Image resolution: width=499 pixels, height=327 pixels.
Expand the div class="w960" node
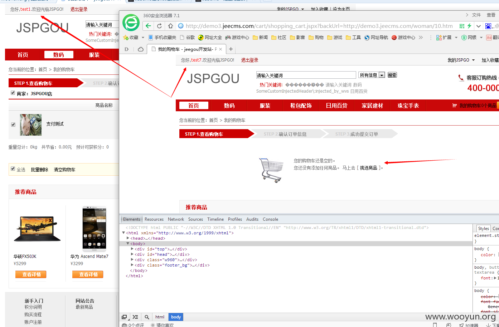tap(132, 260)
